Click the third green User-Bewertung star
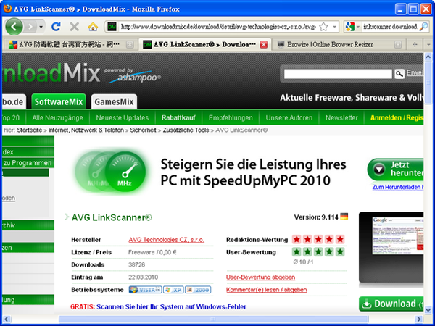The width and height of the screenshot is (435, 326). coord(318,251)
